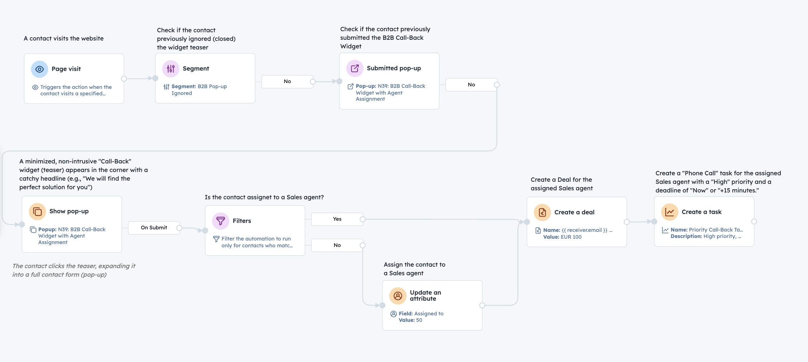This screenshot has height=362, width=808.
Task: Click the 'Assign the contact to a Sales agent' note
Action: (414, 269)
